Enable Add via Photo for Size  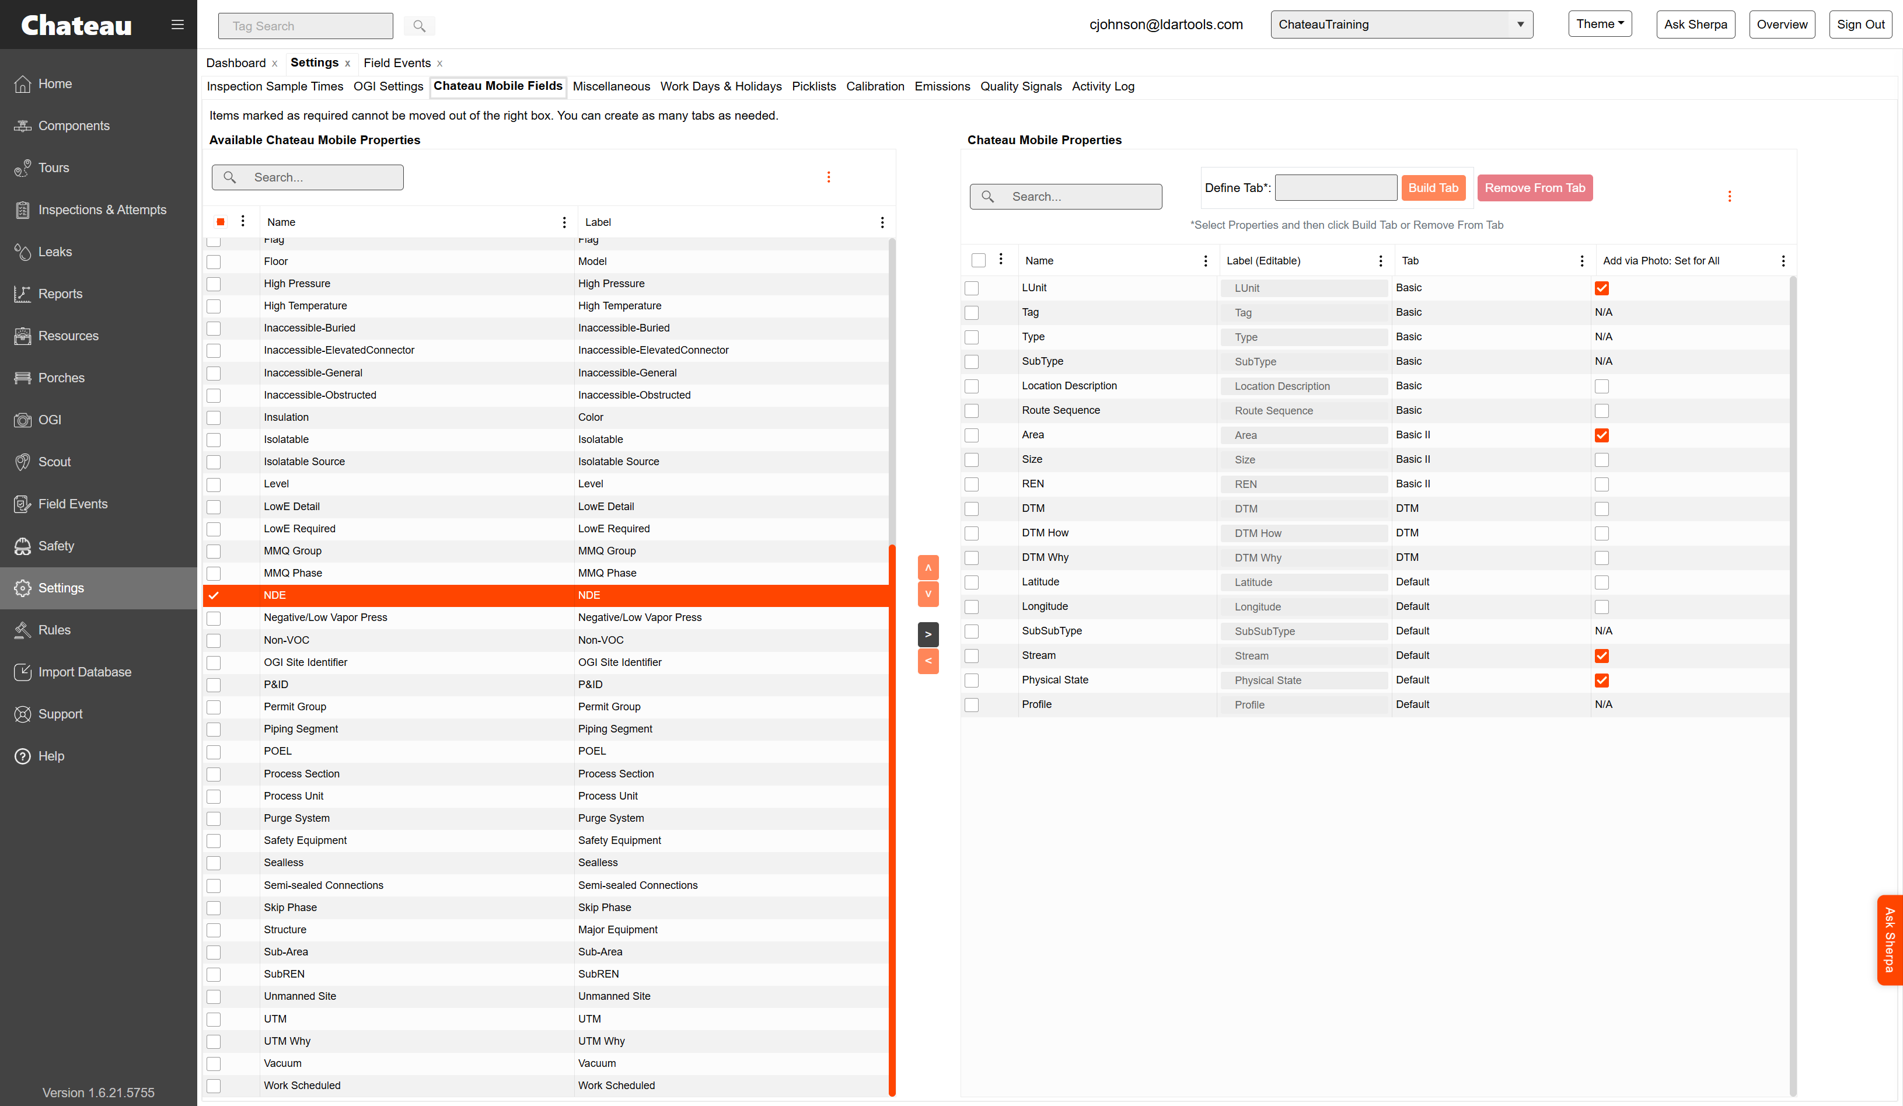tap(1602, 460)
